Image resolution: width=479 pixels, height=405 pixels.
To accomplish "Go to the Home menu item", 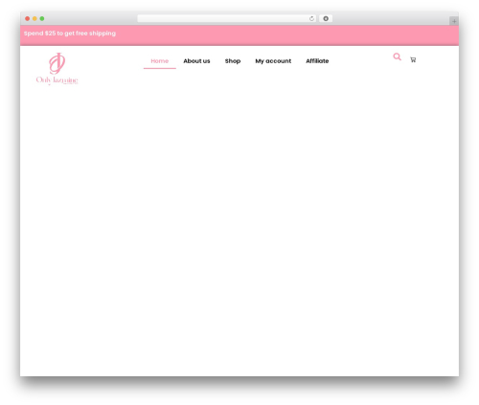I will [x=160, y=61].
